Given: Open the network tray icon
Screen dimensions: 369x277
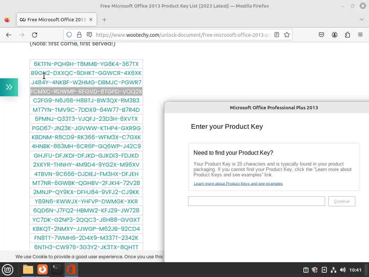Looking at the screenshot, I should coord(333,270).
